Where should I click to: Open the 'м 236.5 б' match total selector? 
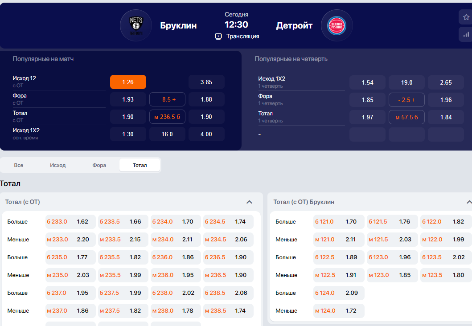pos(167,117)
